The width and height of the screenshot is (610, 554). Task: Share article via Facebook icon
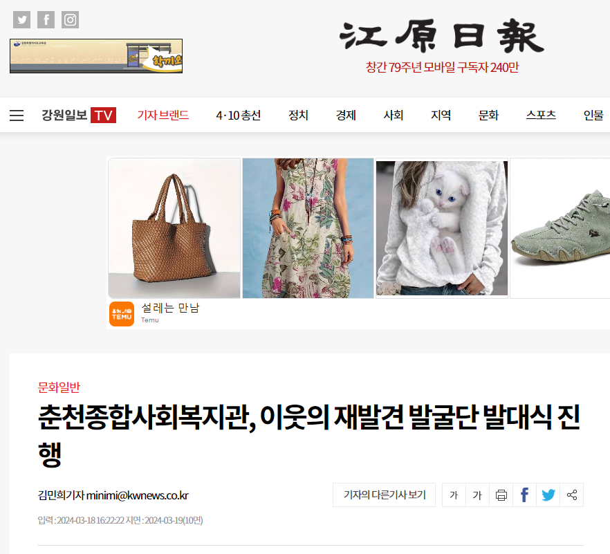coord(524,495)
